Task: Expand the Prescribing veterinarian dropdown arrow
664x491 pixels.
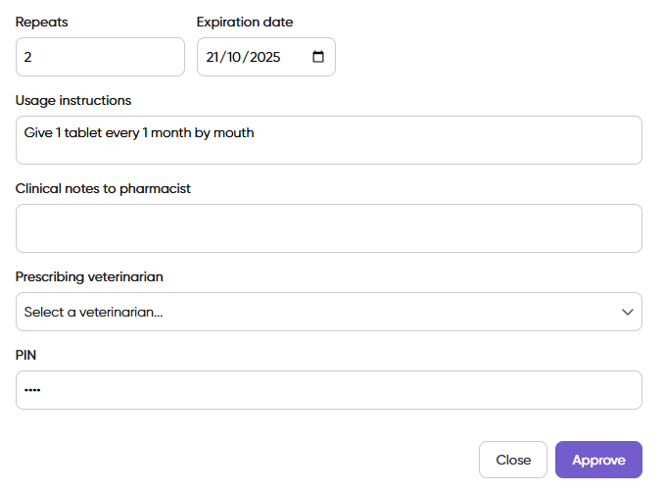Action: click(x=628, y=312)
